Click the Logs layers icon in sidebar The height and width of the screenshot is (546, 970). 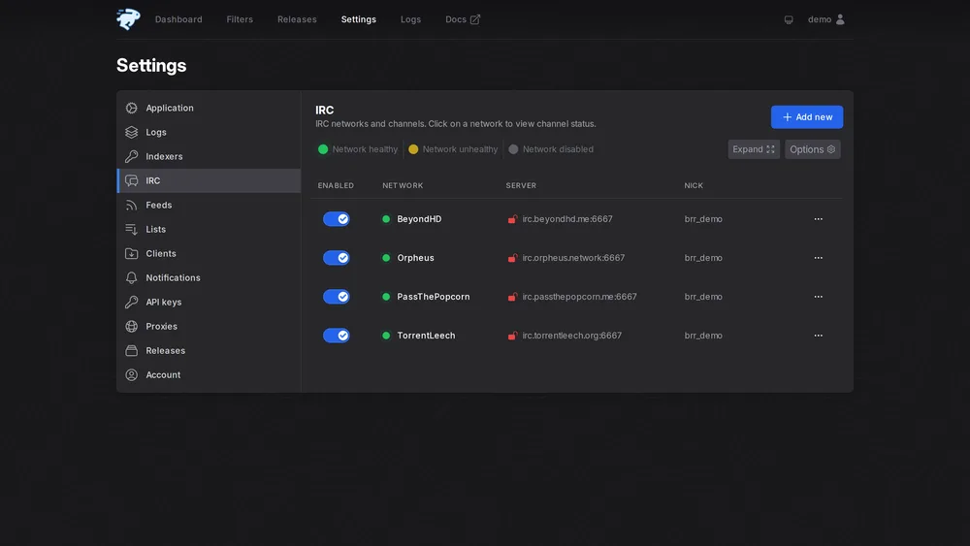point(131,132)
